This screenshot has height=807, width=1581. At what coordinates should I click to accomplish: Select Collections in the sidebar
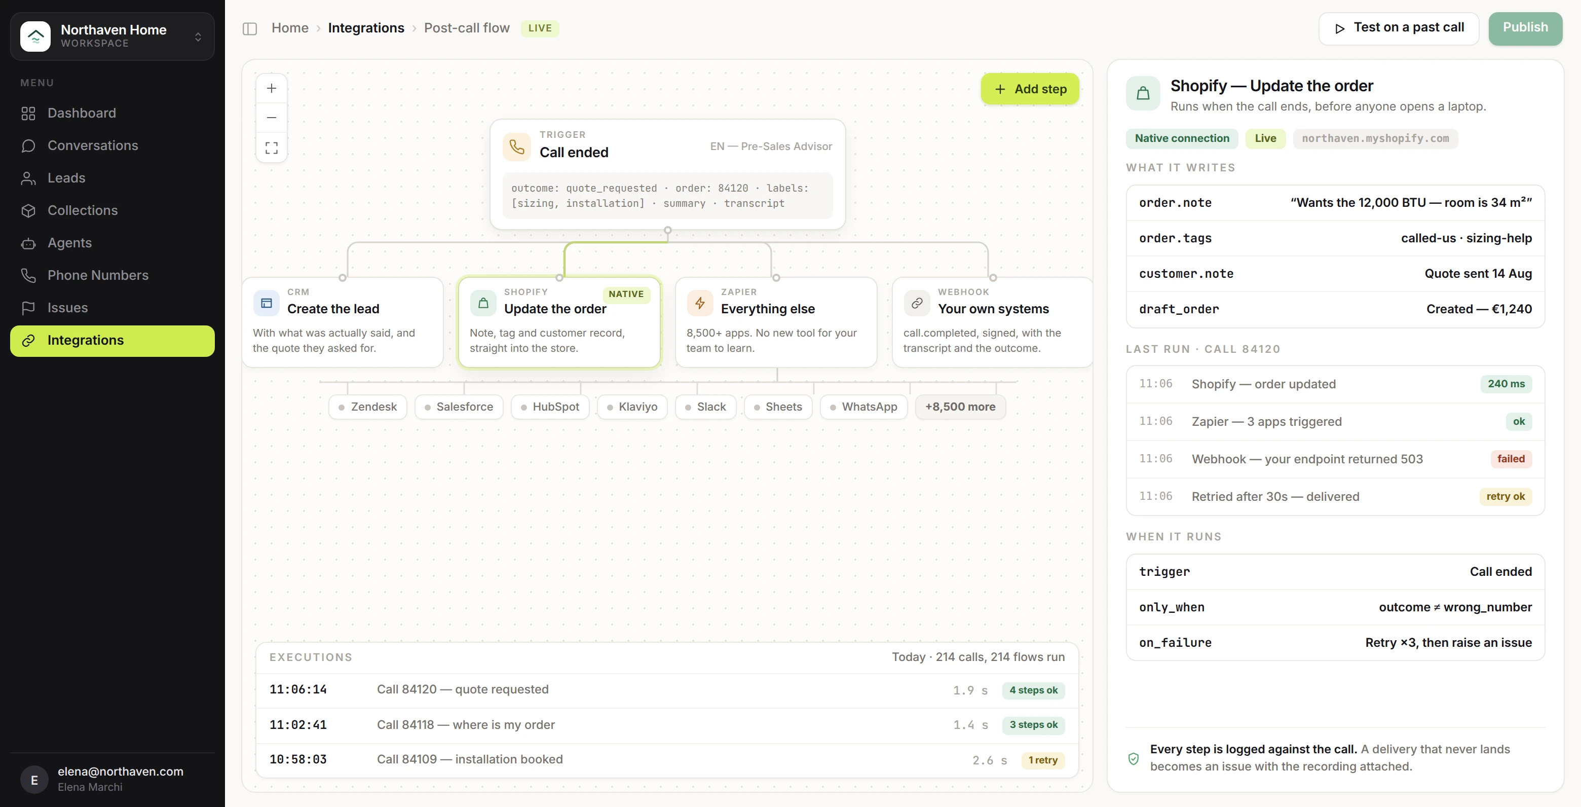tap(112, 211)
